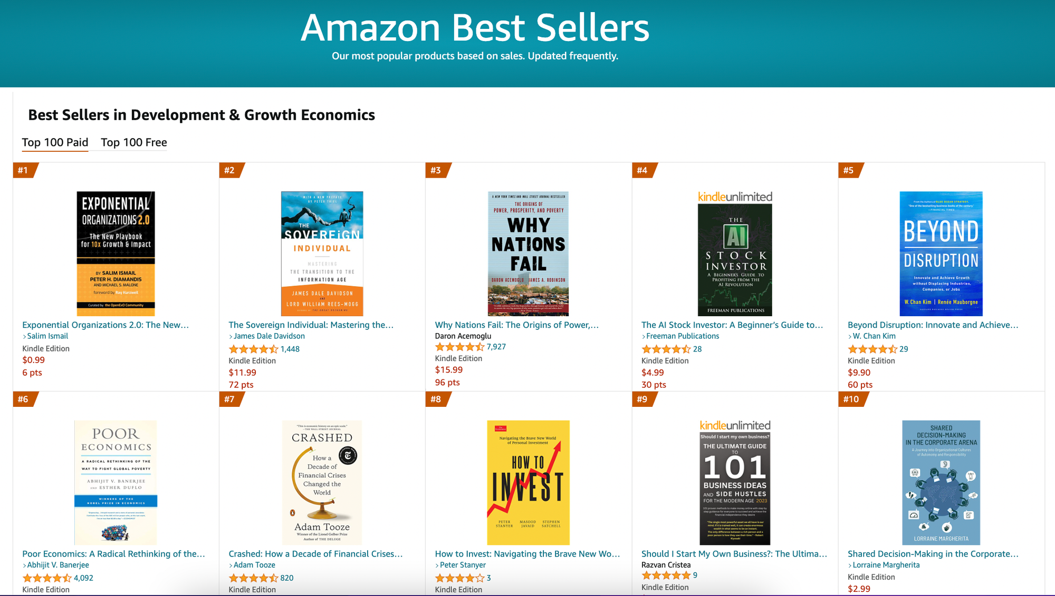Open star ratings for Why Nations Fail

pyautogui.click(x=459, y=347)
